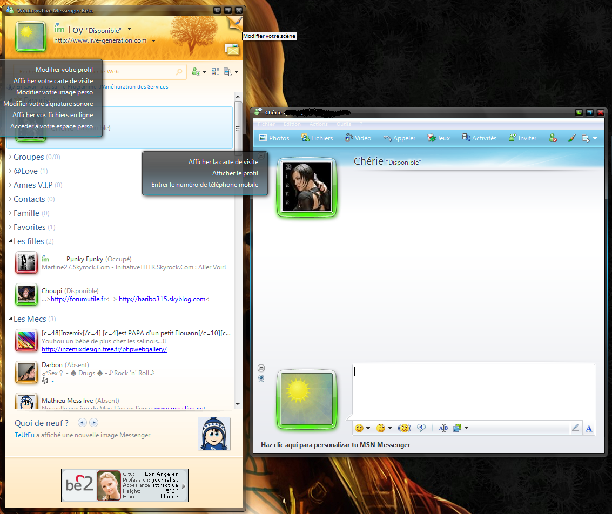Select Afficher vos fichiers en ligne
Screen dimensions: 612x514
click(x=53, y=114)
